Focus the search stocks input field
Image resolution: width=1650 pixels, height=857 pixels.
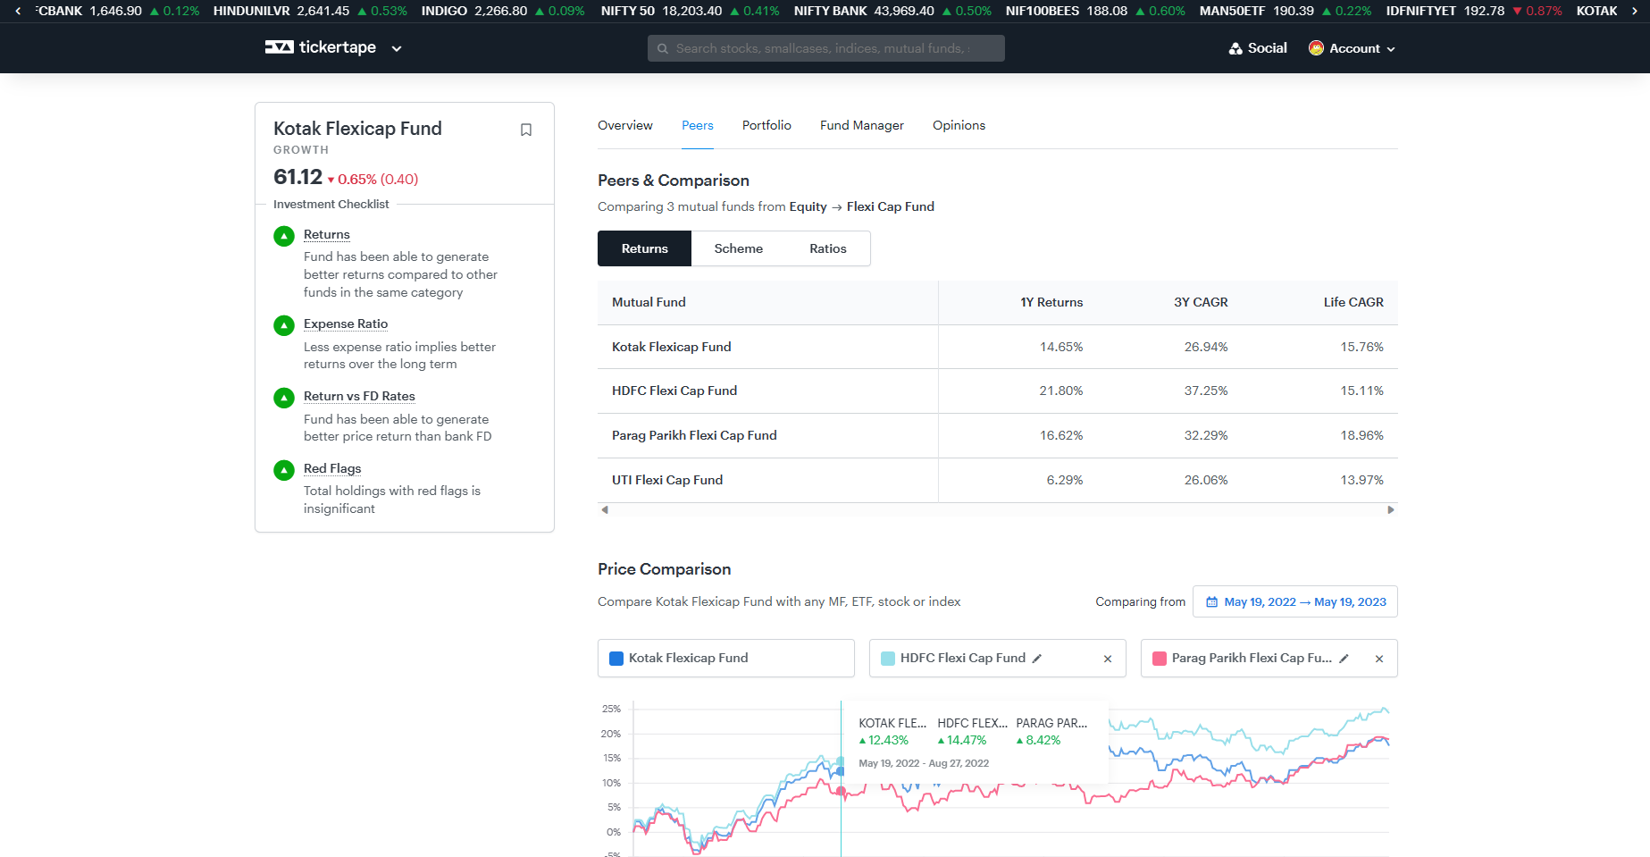click(825, 48)
